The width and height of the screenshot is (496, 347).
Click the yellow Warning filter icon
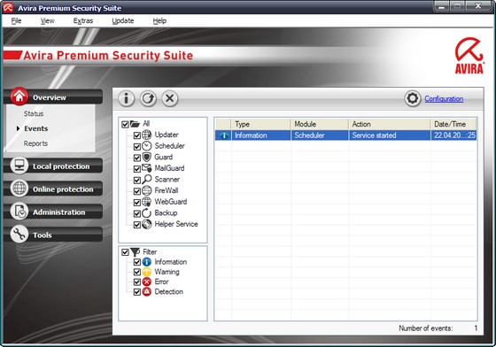[x=146, y=272]
